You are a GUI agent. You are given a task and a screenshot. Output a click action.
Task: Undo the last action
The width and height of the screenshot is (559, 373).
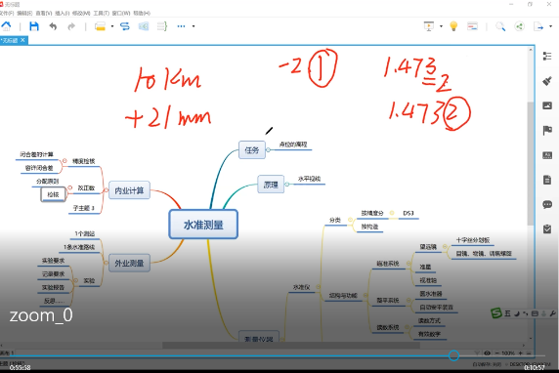(x=53, y=26)
